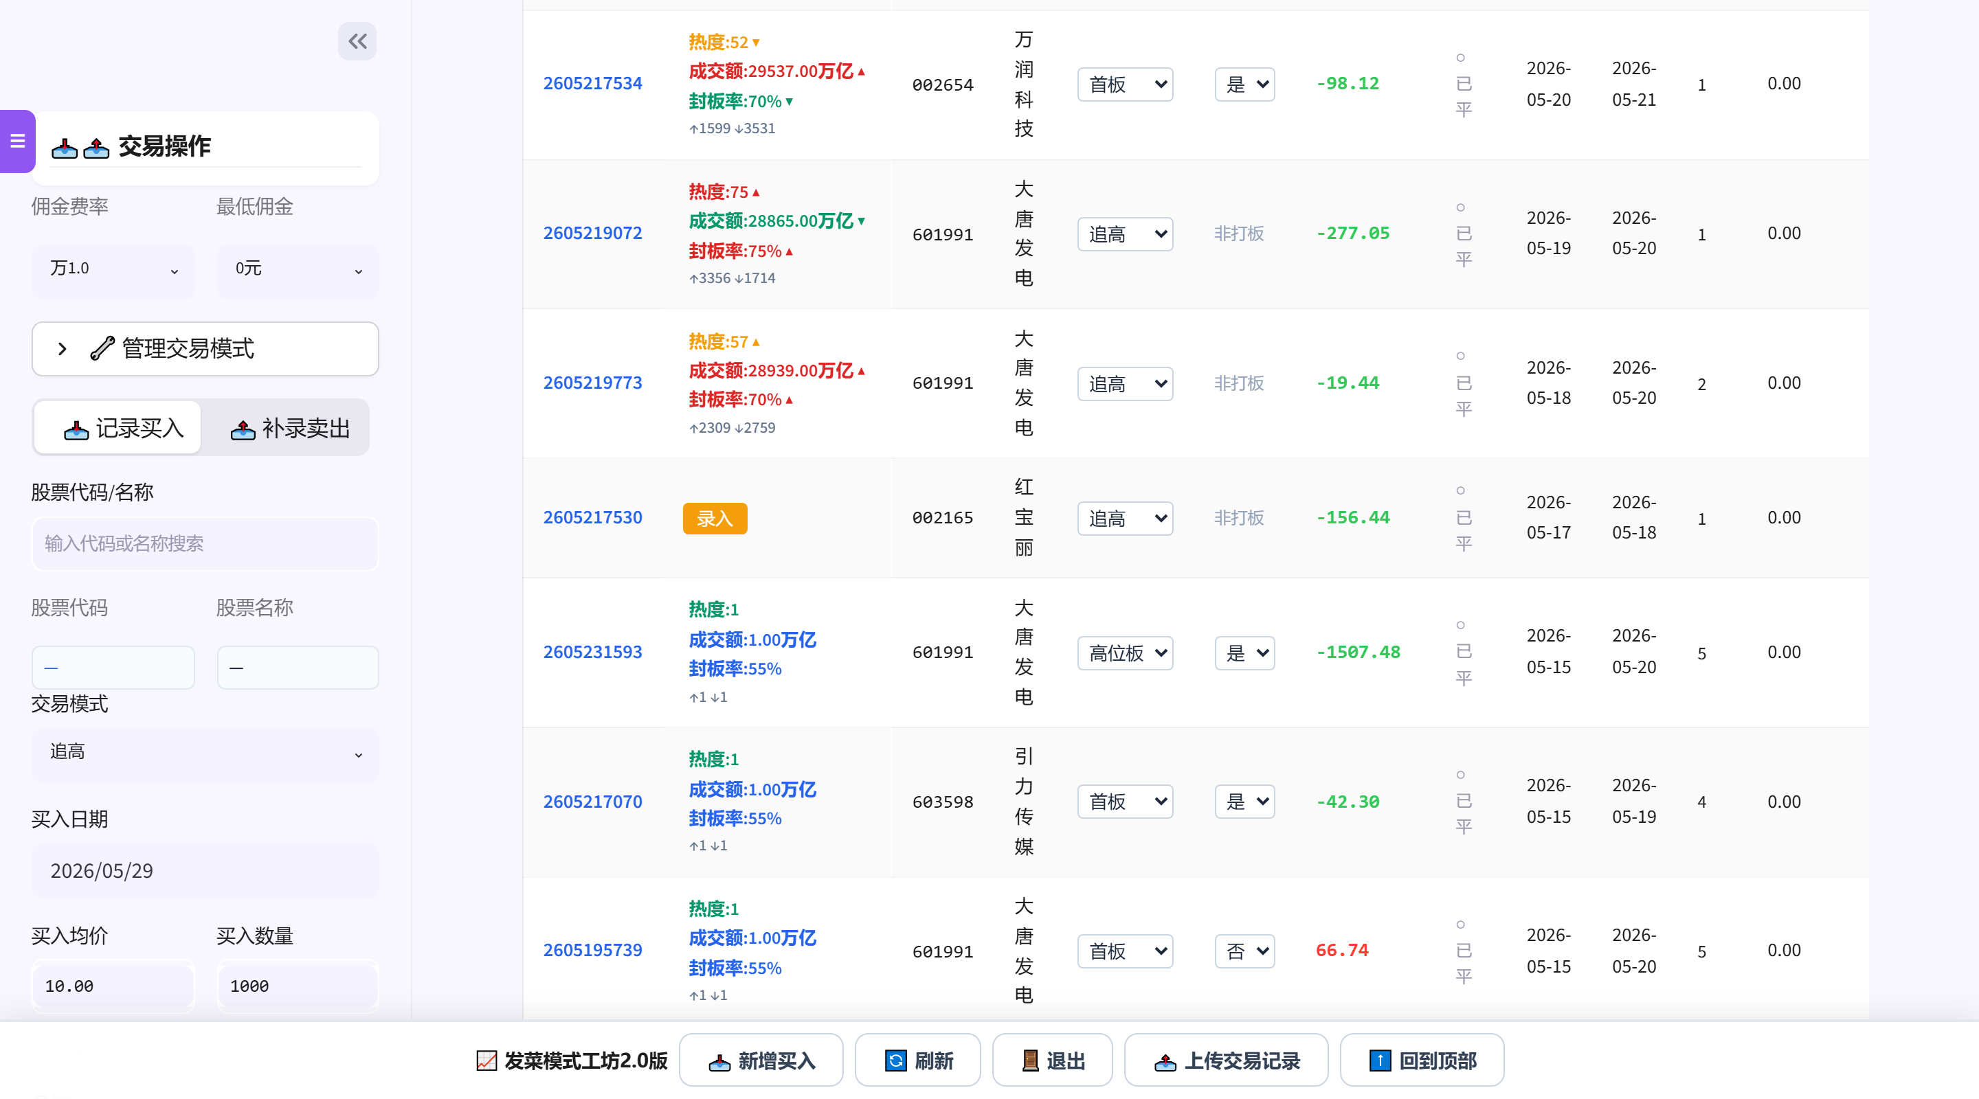
Task: Click stock code 603598
Action: coord(943,802)
